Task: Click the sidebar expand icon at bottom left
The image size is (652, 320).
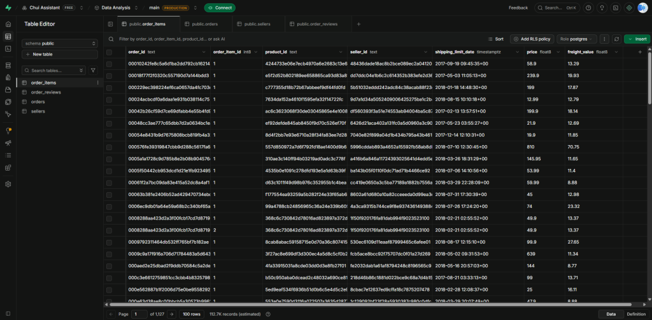Action: 8,313
